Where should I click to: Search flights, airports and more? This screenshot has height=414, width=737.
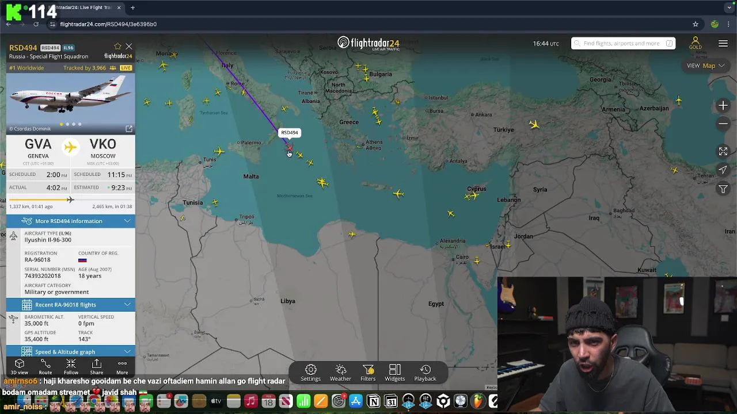tap(623, 43)
